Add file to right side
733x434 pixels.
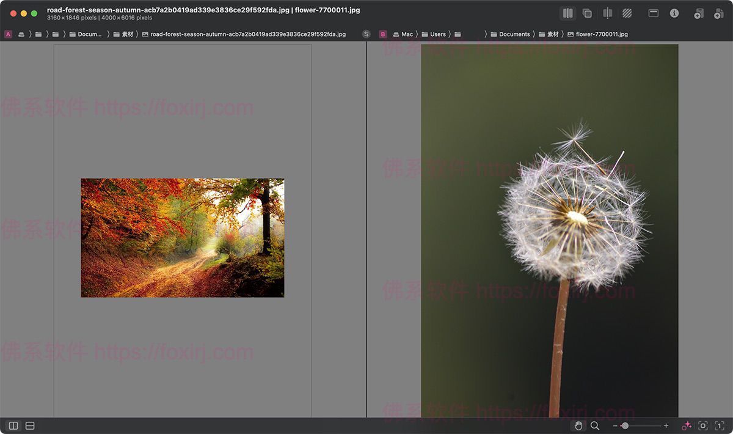[719, 13]
